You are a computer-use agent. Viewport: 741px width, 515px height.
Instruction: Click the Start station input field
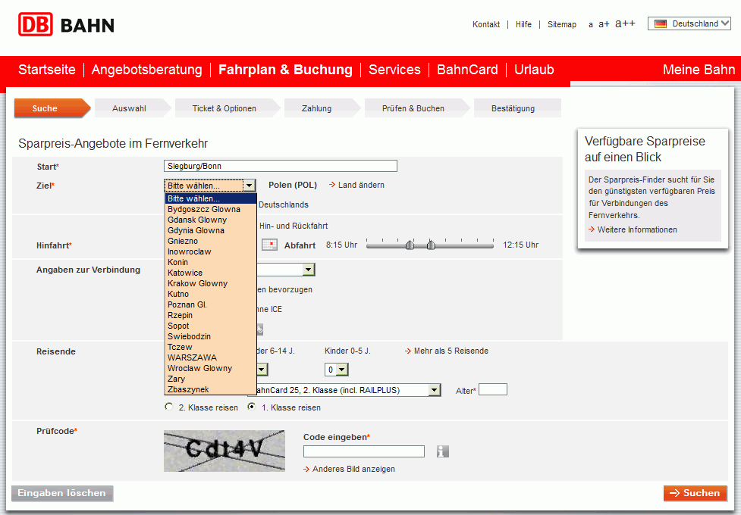(x=280, y=166)
